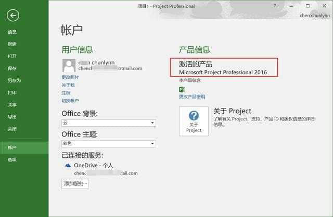This screenshot has width=333, height=217.
Task: Click the 帐户 page title
Action: click(72, 30)
